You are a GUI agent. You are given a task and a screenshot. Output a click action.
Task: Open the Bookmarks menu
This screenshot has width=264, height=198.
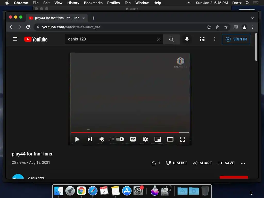tap(93, 3)
